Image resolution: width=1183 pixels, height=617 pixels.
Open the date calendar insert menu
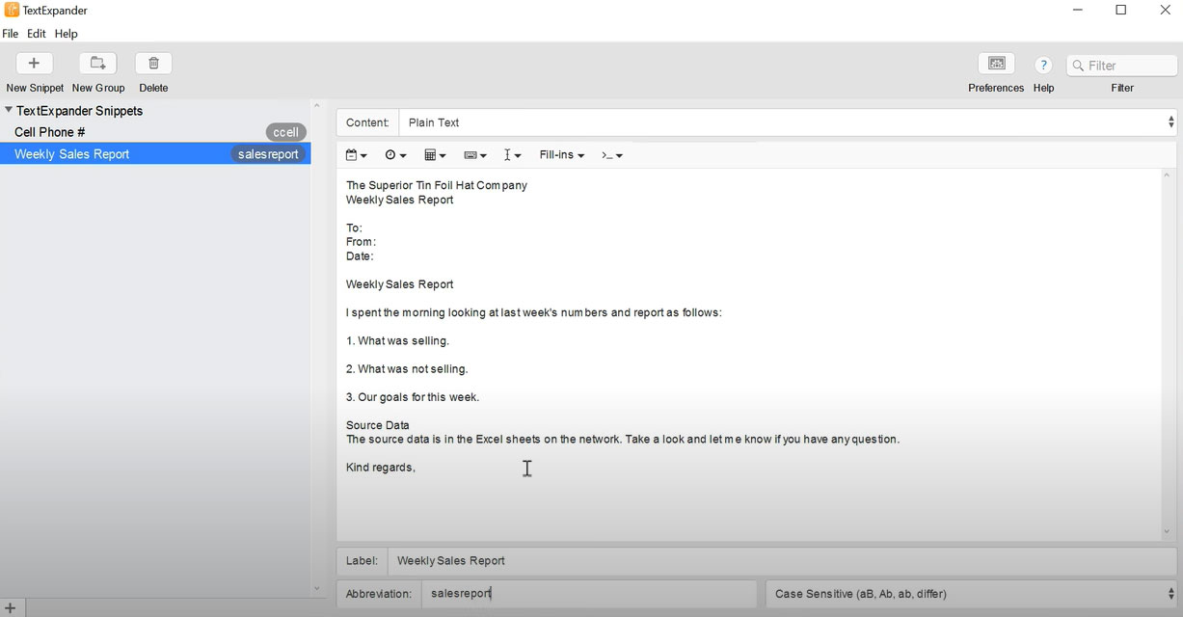356,155
